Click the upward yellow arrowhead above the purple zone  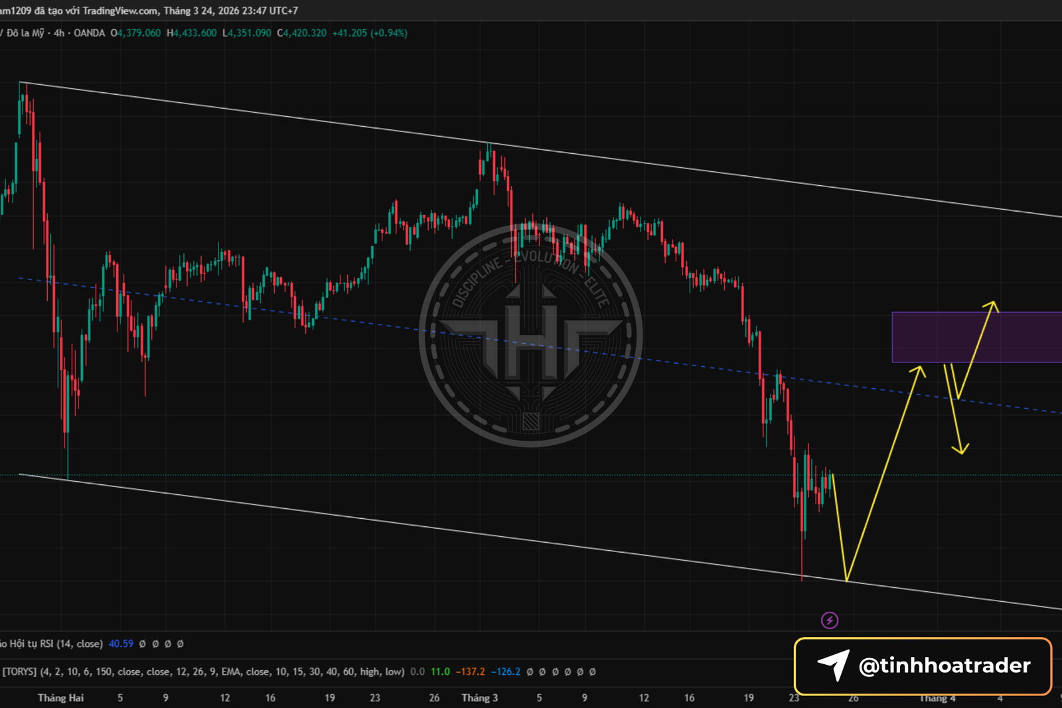pyautogui.click(x=991, y=305)
